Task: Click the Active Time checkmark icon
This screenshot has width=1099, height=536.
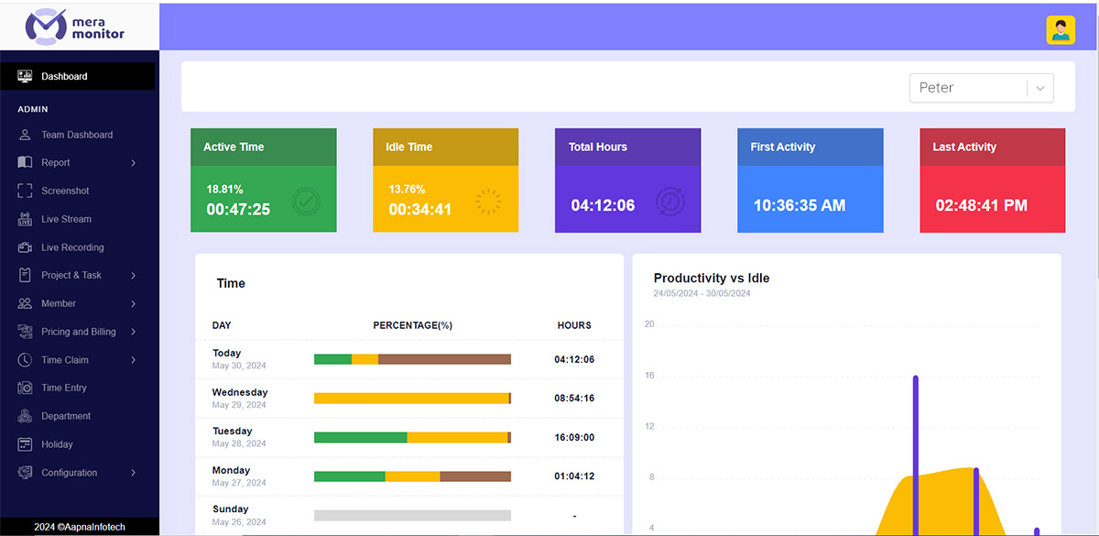Action: 306,202
